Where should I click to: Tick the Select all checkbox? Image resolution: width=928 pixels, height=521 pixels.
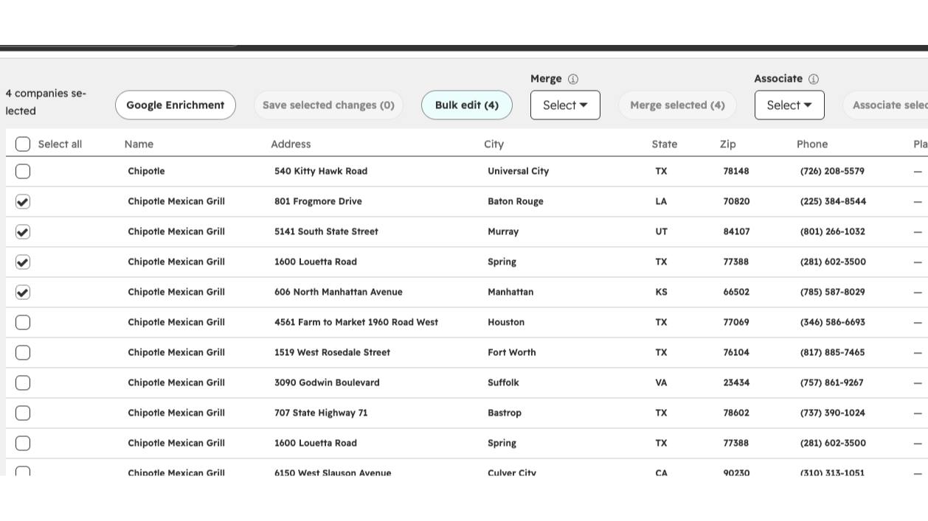click(23, 144)
